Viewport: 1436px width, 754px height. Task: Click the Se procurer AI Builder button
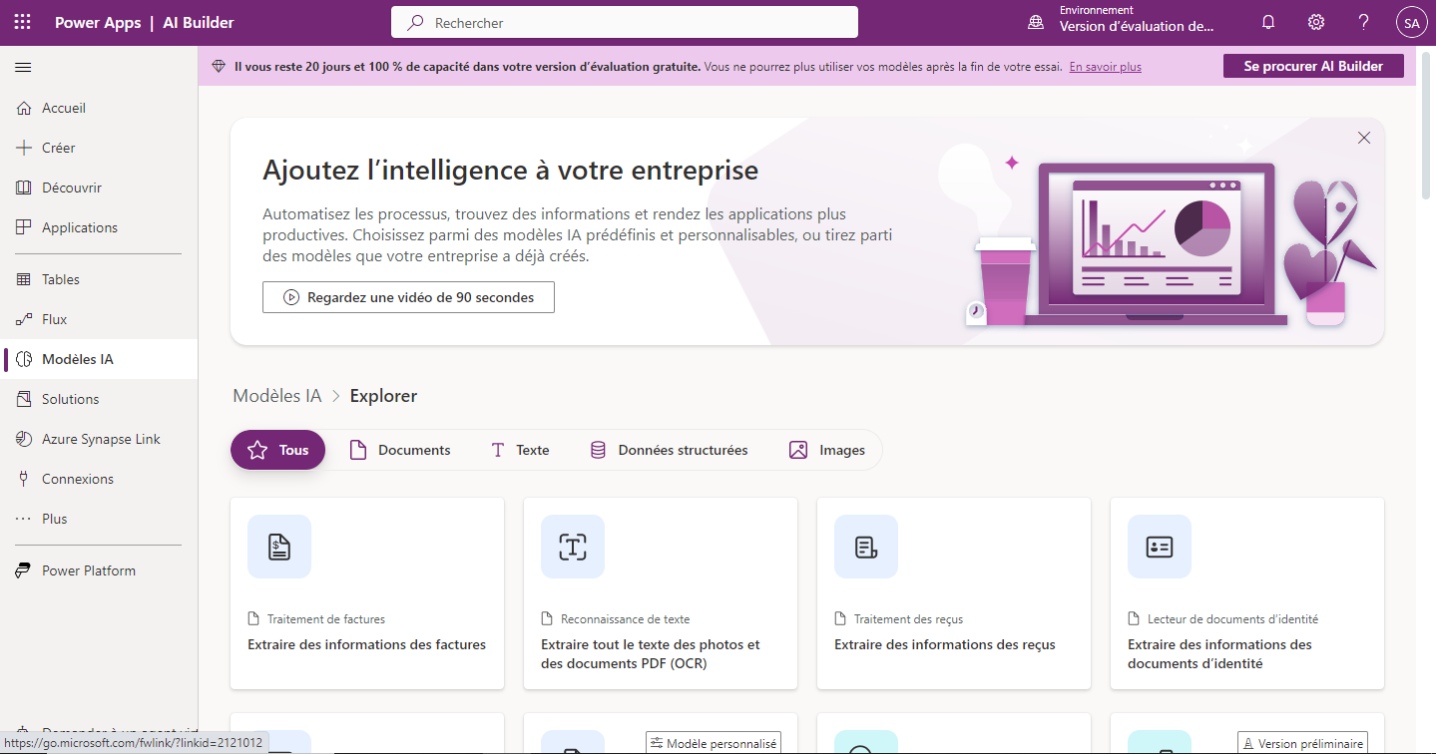point(1313,66)
